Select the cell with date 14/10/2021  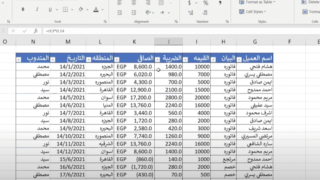click(68, 136)
